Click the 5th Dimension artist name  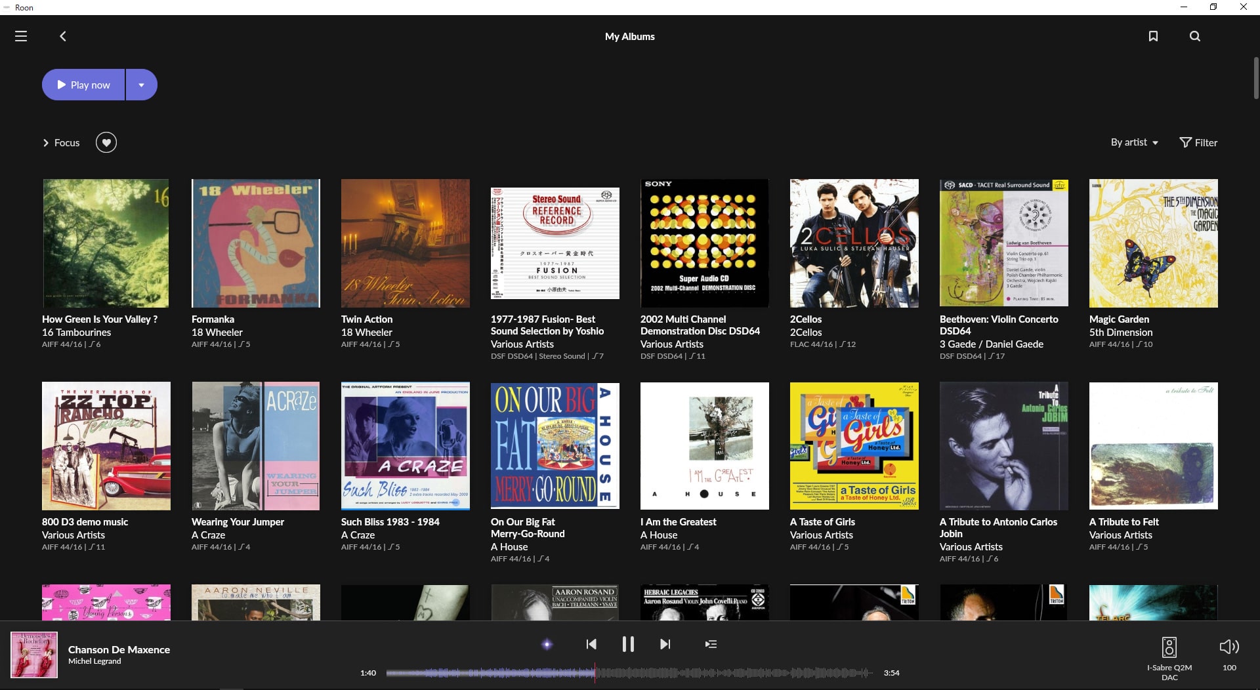tap(1121, 333)
